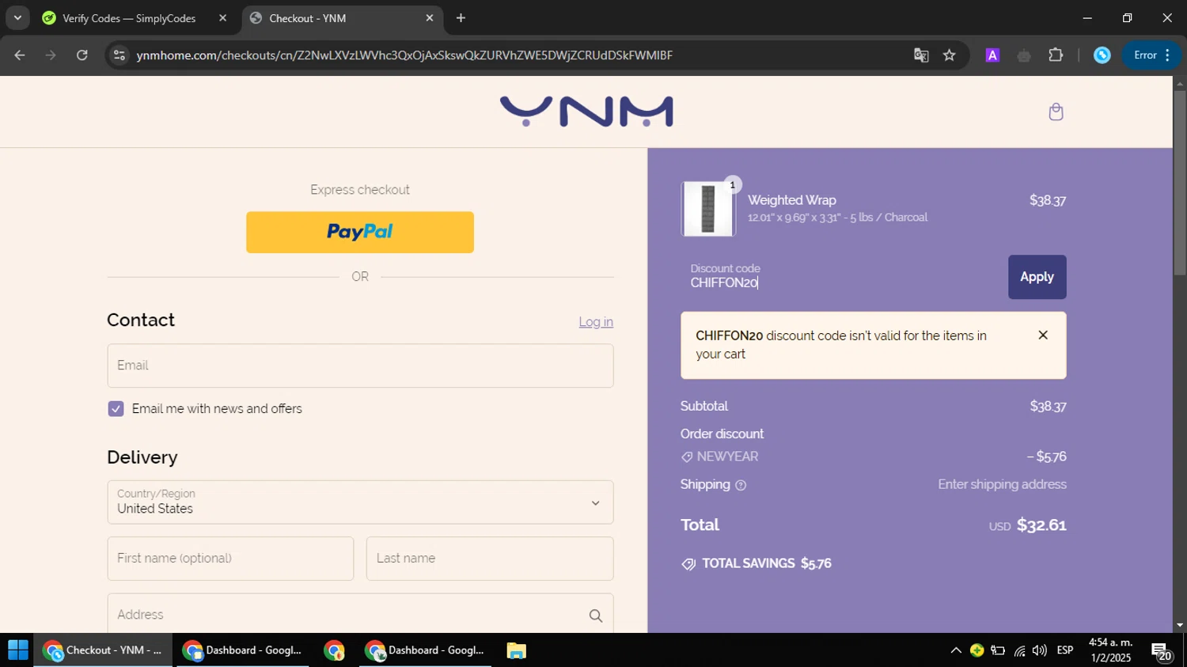Click the Total Savings tag icon
The width and height of the screenshot is (1187, 667).
coord(688,564)
